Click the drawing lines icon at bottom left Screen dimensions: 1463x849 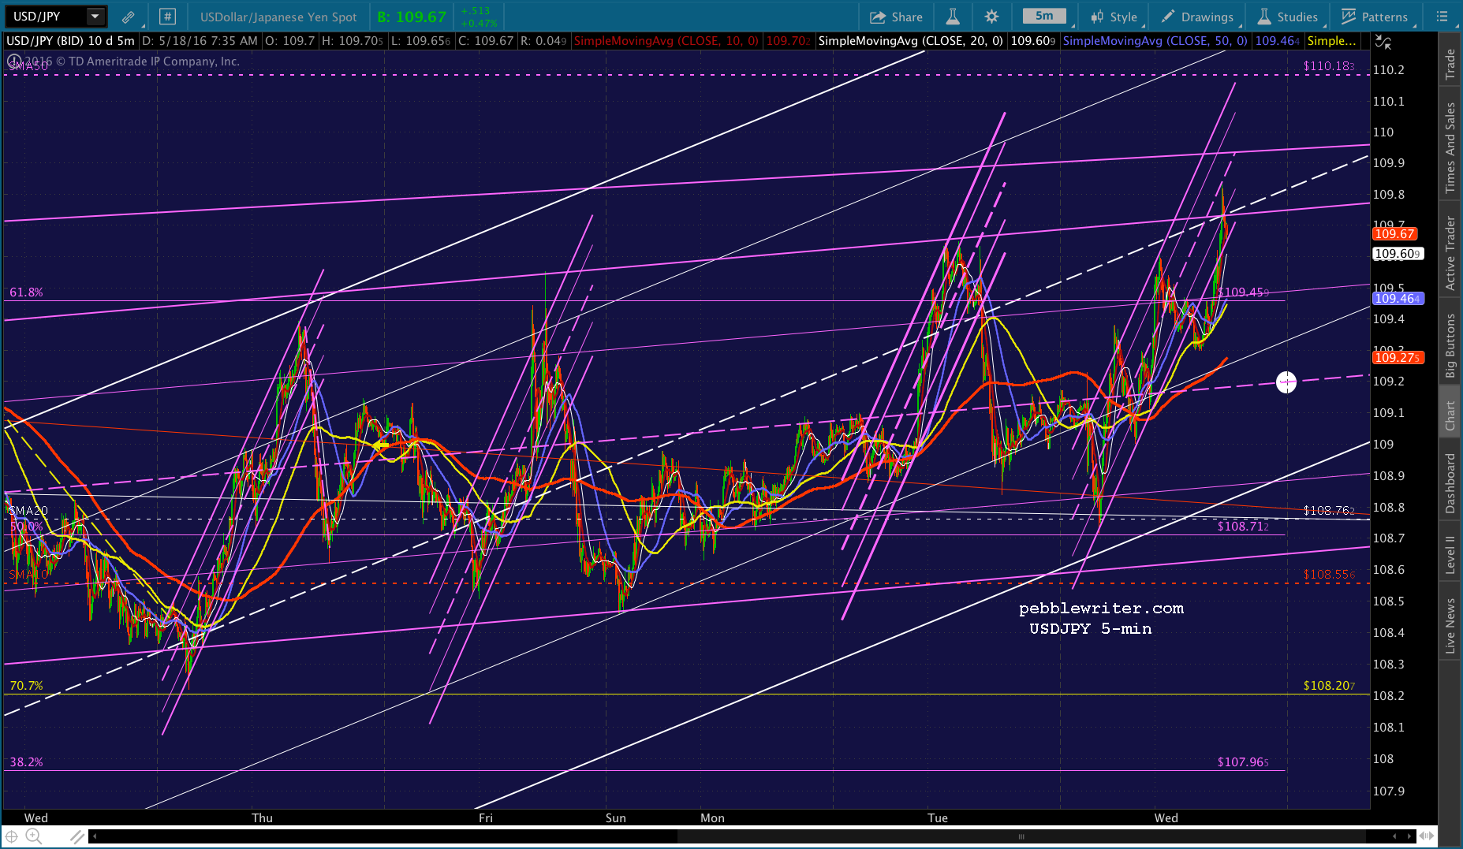click(x=77, y=836)
